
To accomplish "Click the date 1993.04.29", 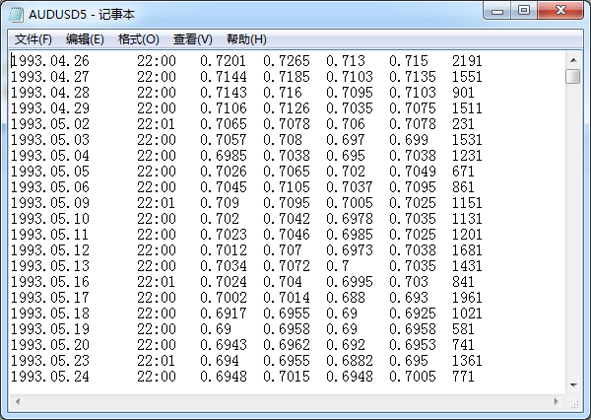I will [50, 108].
